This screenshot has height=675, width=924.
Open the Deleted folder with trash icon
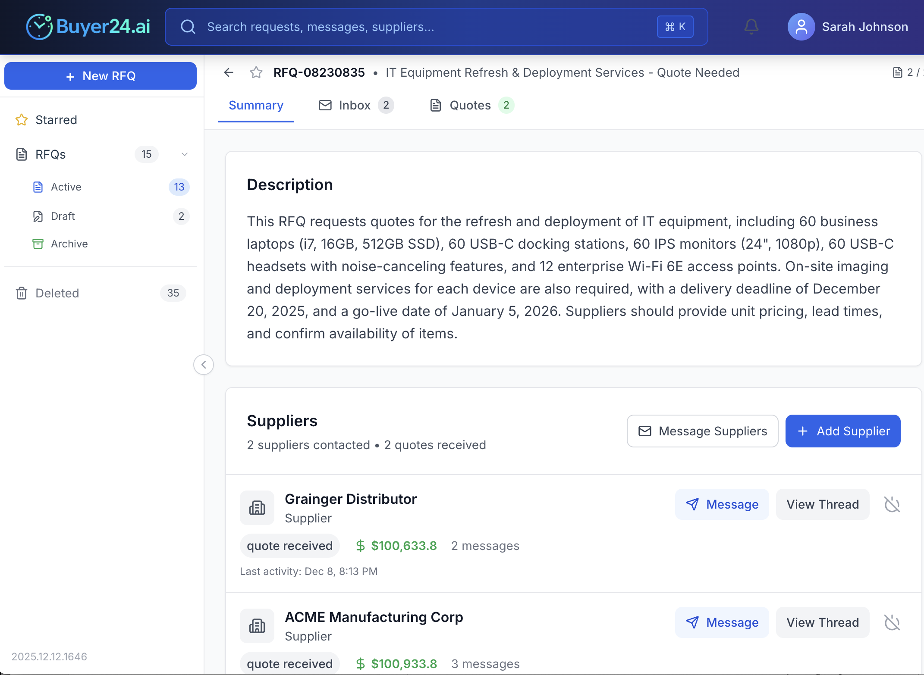point(57,293)
